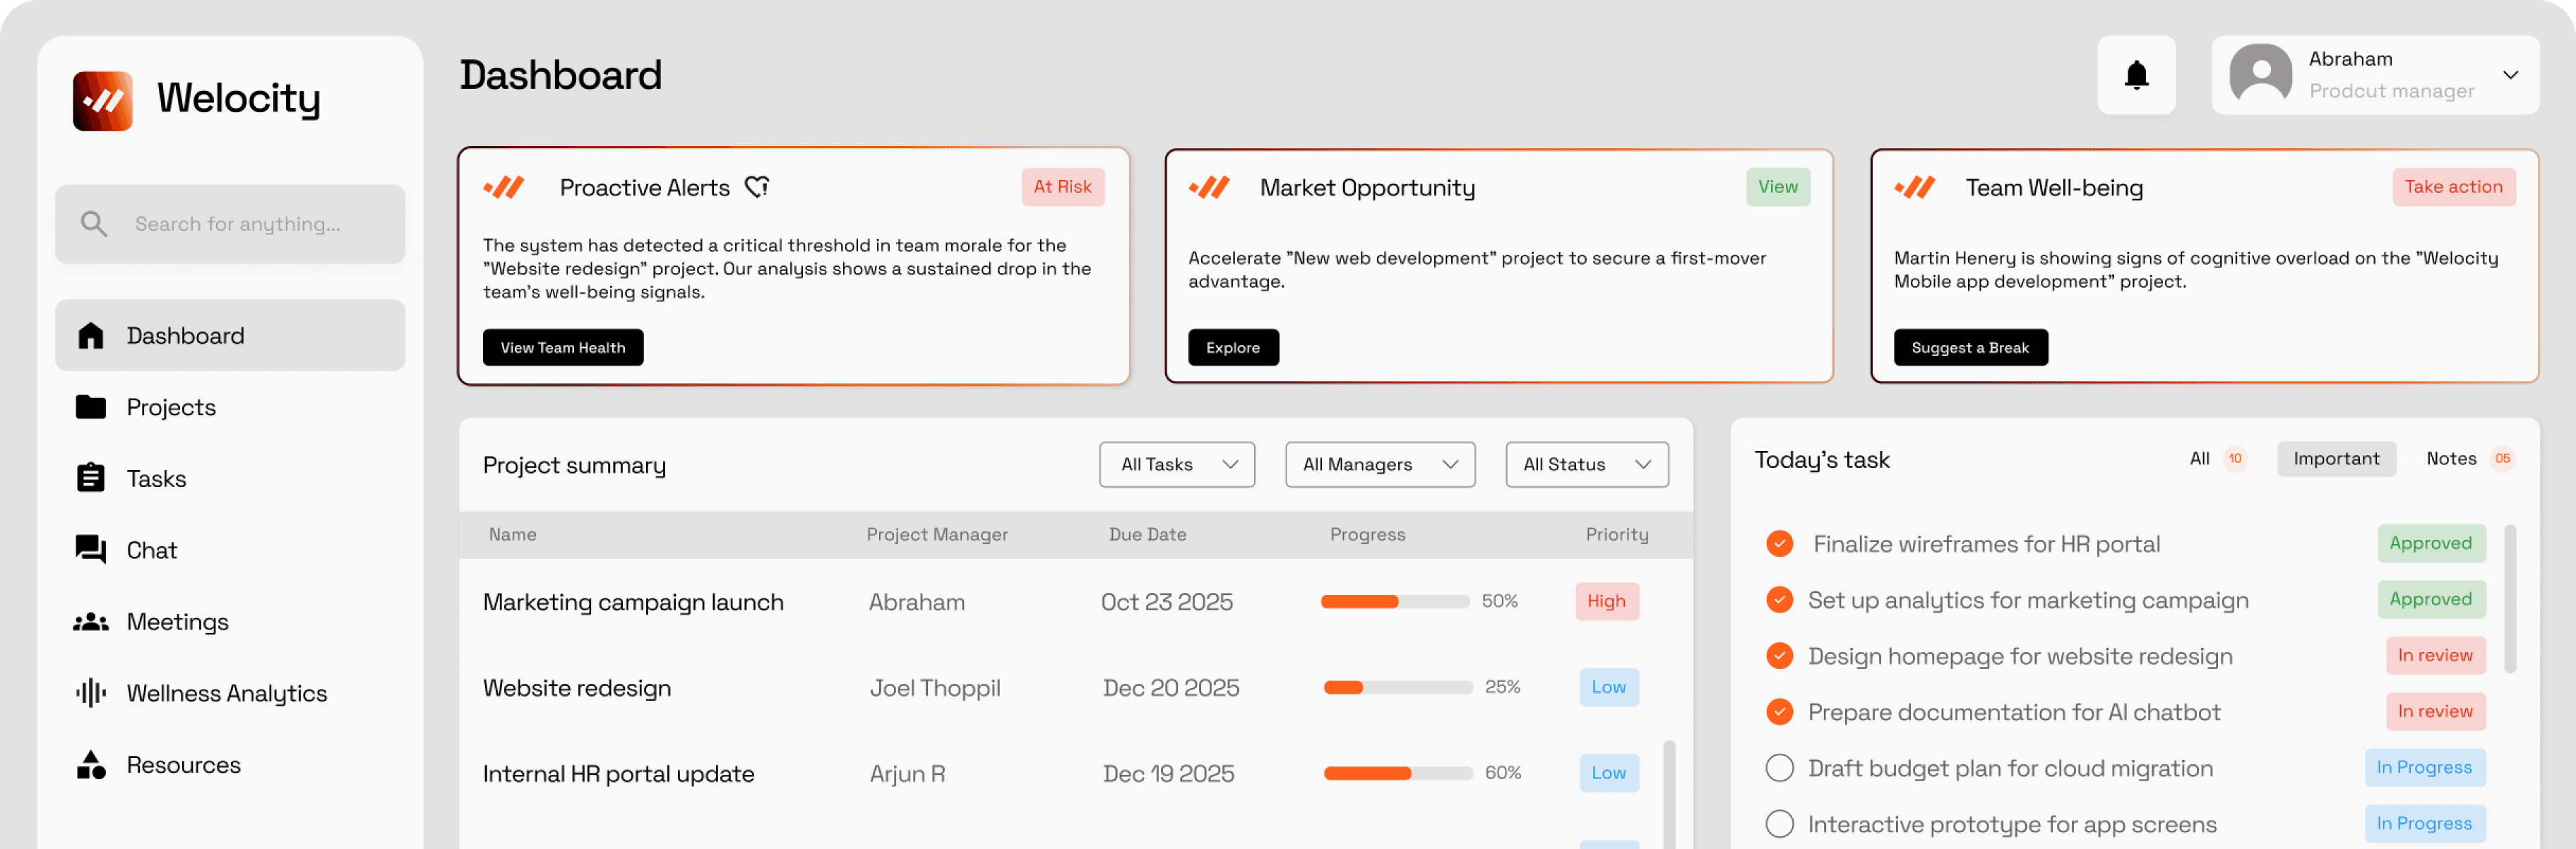
Task: Mark Interactive prototype for app screens complete
Action: (1779, 823)
